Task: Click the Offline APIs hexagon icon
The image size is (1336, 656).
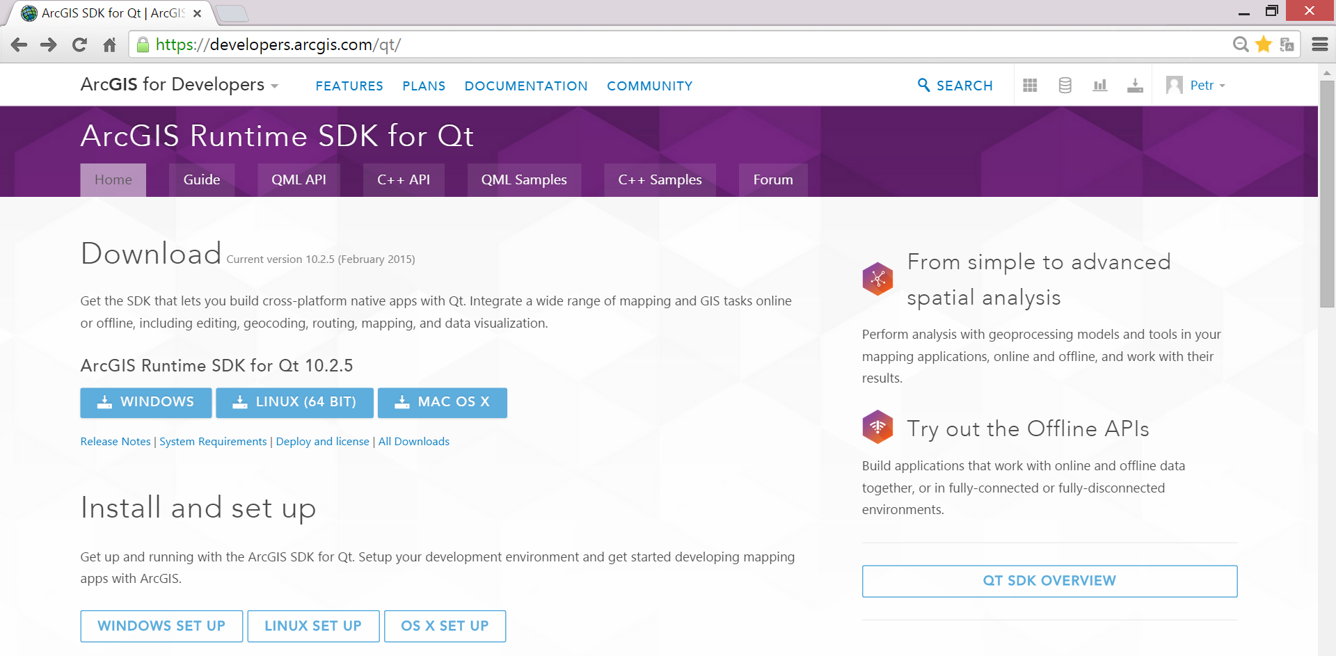Action: (x=877, y=426)
